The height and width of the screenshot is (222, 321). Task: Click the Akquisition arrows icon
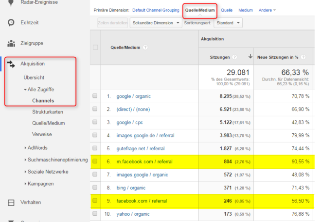[x=11, y=64]
